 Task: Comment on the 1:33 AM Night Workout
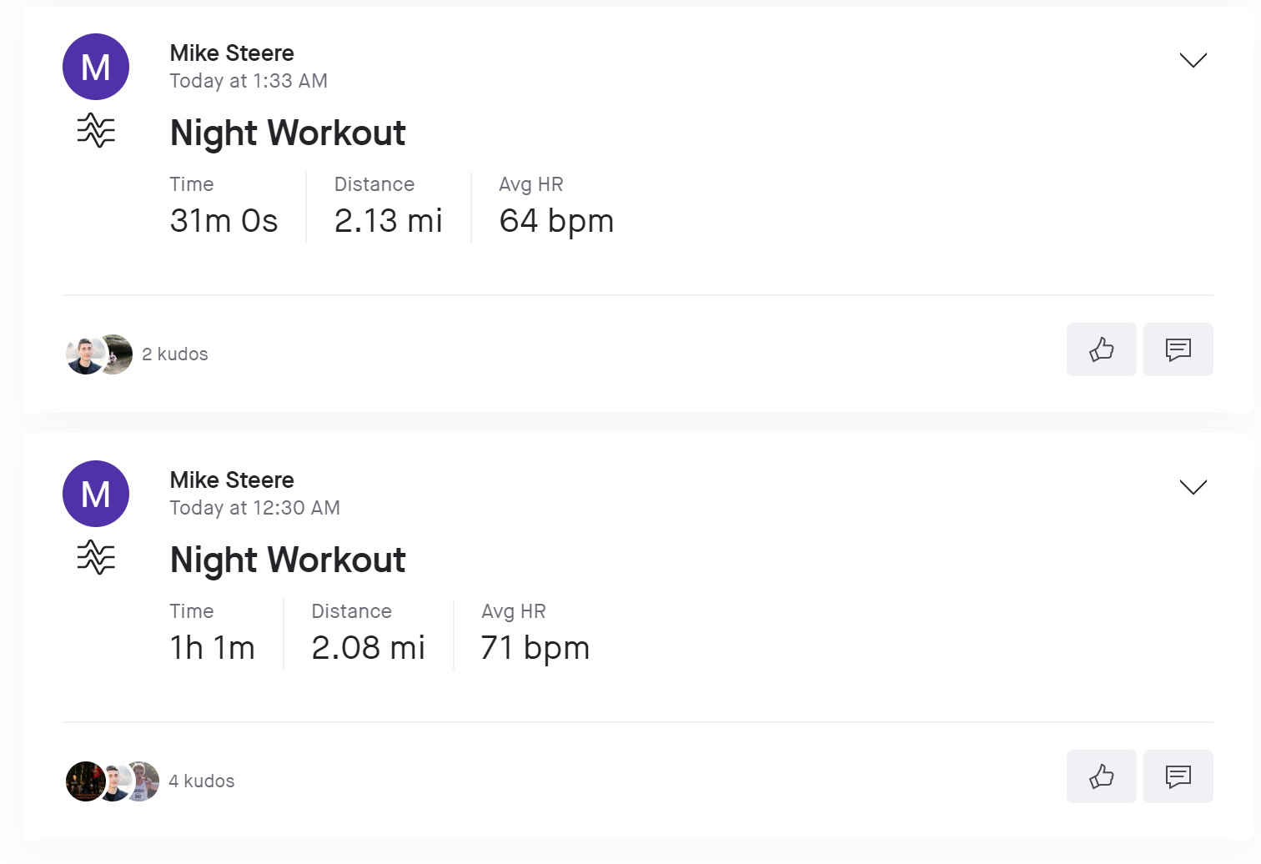pos(1178,349)
